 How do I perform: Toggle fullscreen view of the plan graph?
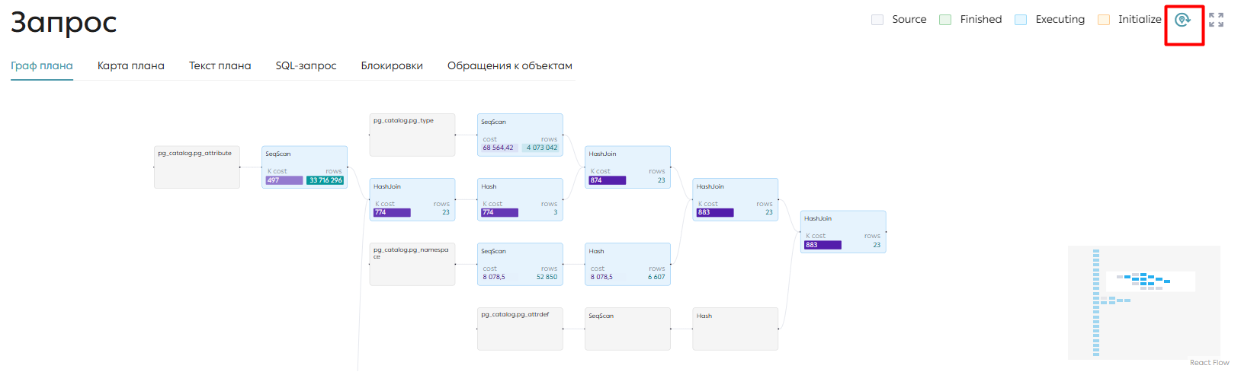pyautogui.click(x=1216, y=20)
